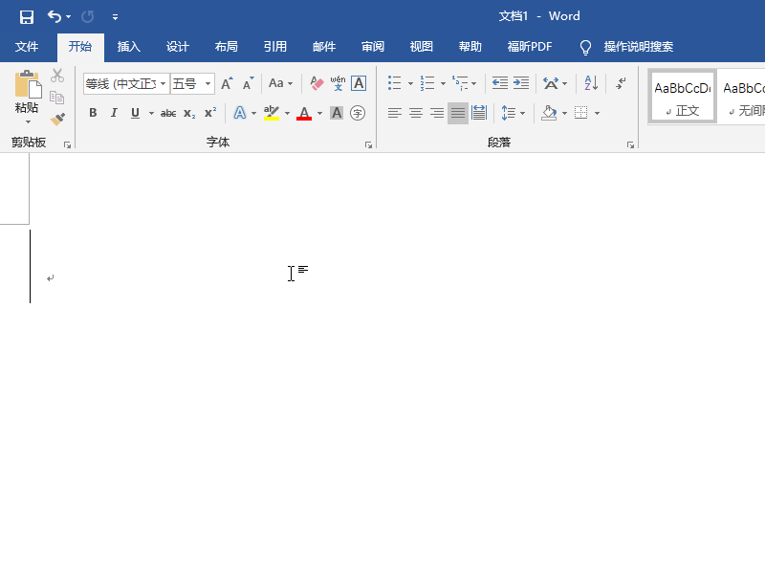
Task: Toggle underline formatting
Action: click(135, 113)
